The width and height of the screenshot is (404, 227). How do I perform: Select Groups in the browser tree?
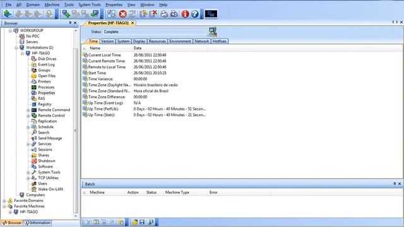(44, 70)
